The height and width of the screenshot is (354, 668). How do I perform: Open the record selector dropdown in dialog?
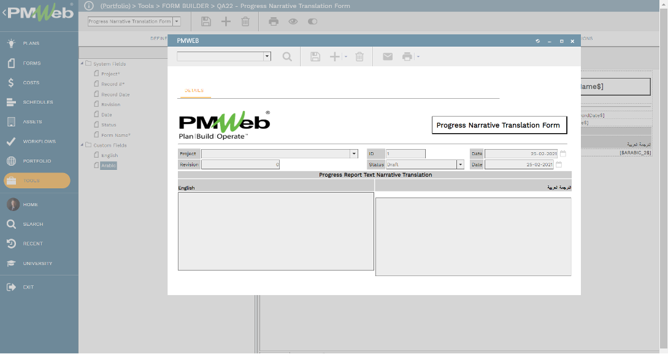pos(267,56)
